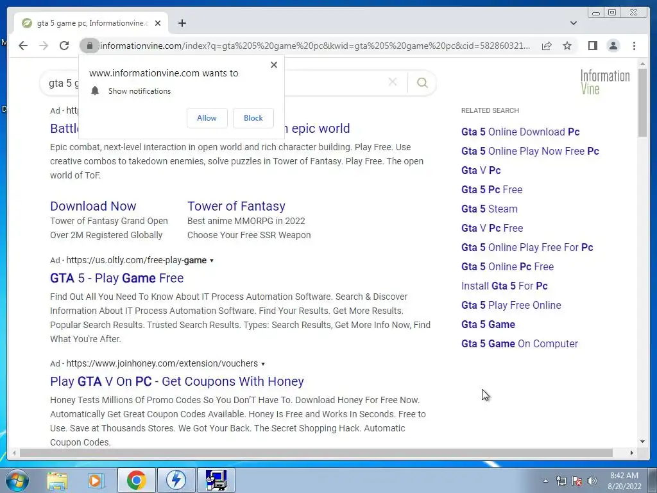
Task: Select Install Gta 5 For Pc
Action: click(504, 286)
